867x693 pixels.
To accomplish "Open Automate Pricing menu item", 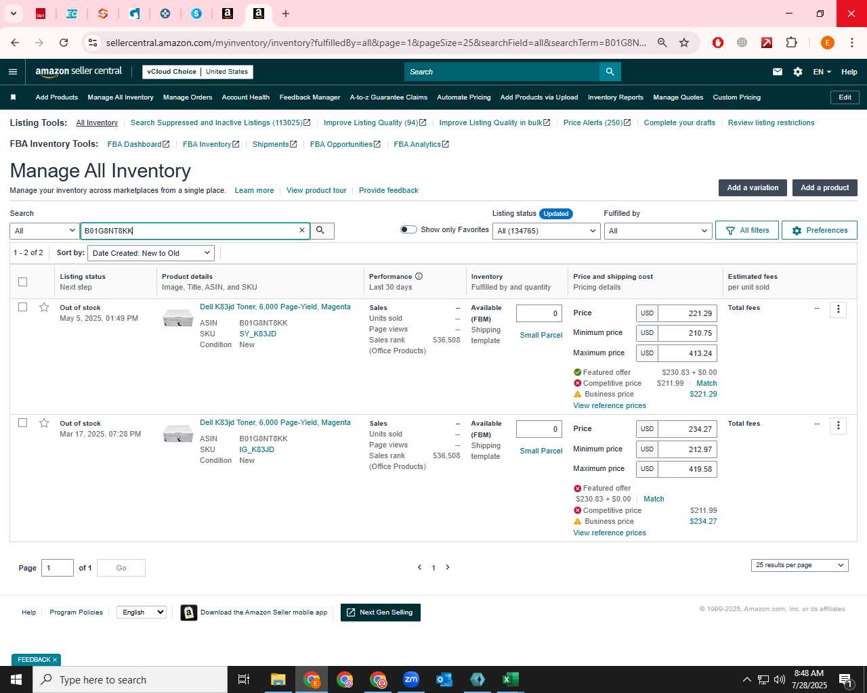I will click(464, 97).
